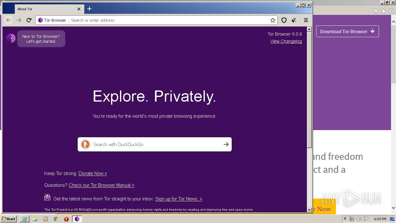Open Tools gear in Internet Explorer window
This screenshot has height=223, width=396.
(x=391, y=11)
